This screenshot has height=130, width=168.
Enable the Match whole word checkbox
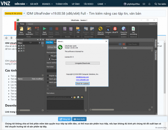tap(48, 79)
